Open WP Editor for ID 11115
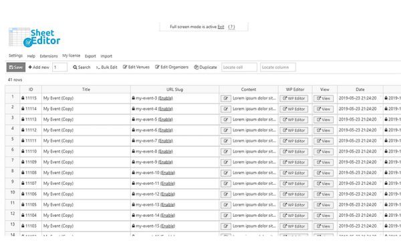 coord(294,98)
